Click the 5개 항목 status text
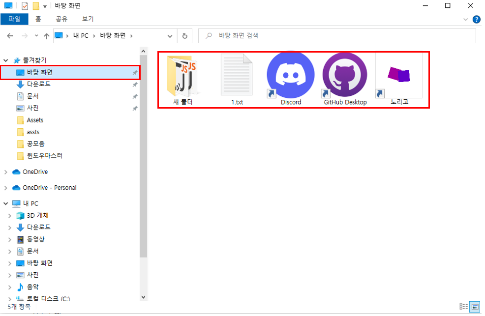The width and height of the screenshot is (485, 316). (19, 307)
